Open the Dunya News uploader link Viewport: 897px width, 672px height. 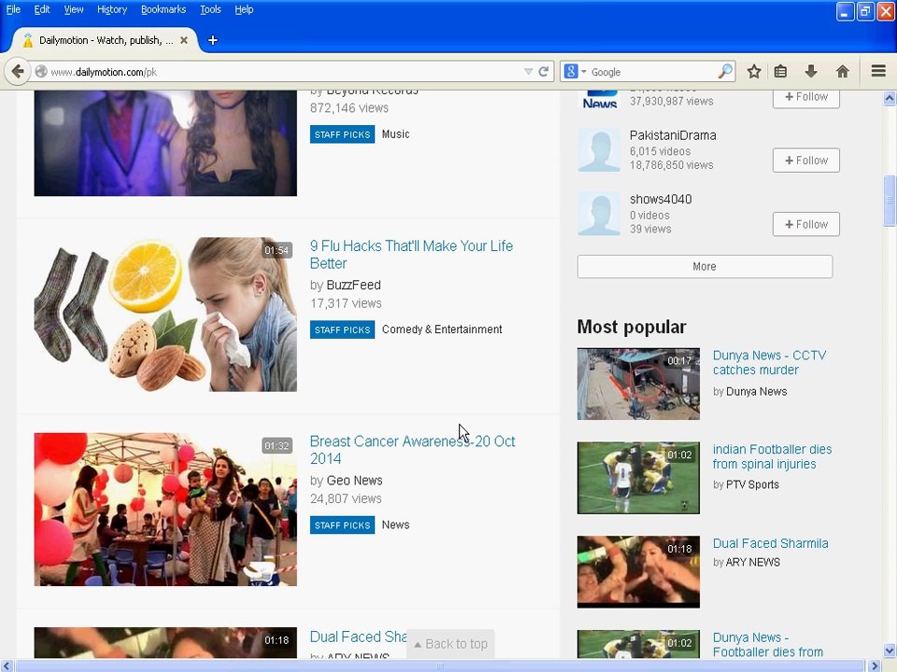[x=756, y=391]
